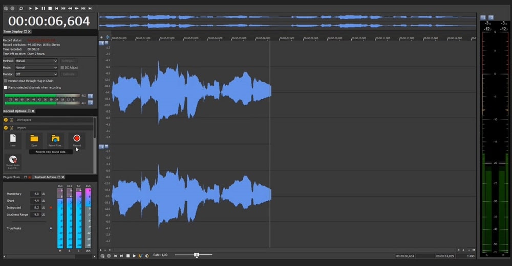
Task: Toggle channel 1 button above the VU meters
Action: 483,17
